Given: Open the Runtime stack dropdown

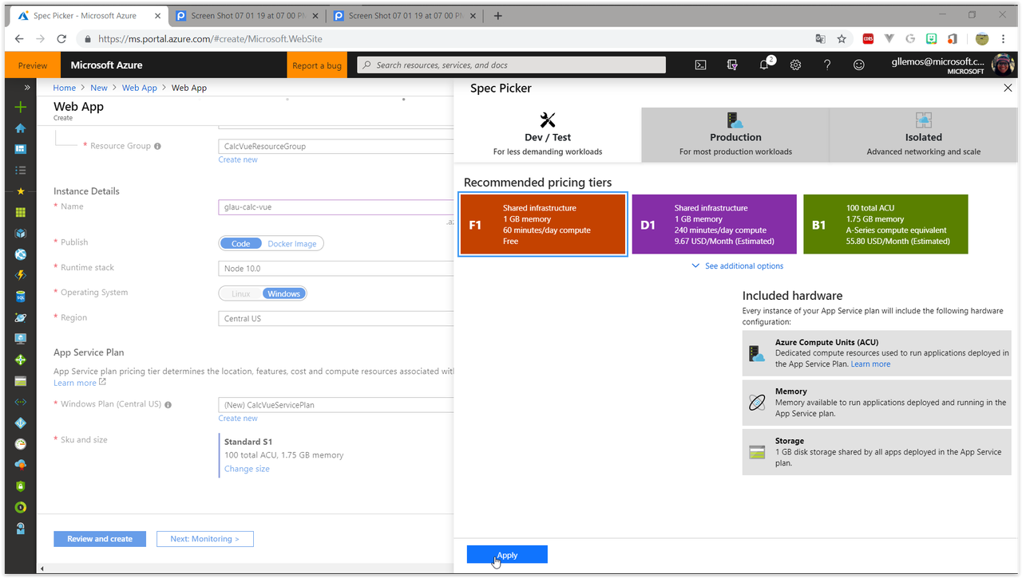Looking at the screenshot, I should click(336, 269).
